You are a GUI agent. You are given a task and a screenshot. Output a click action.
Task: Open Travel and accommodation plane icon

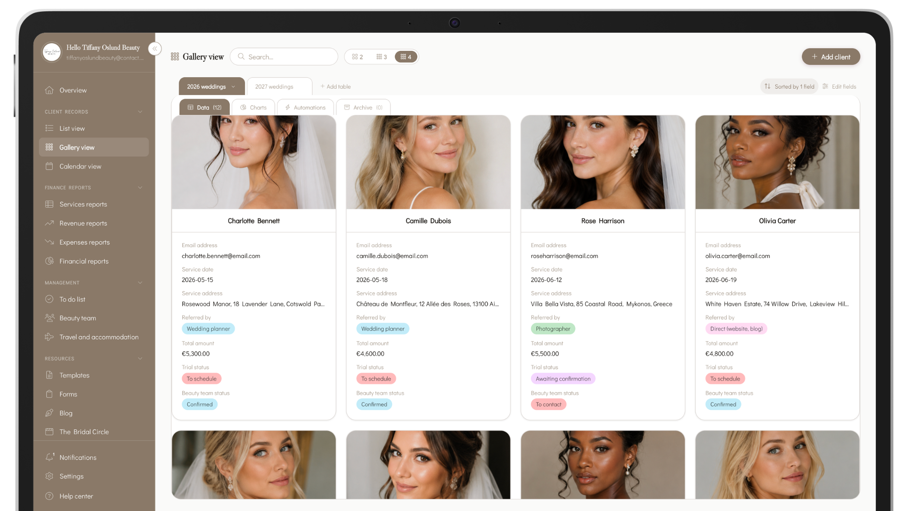(50, 337)
